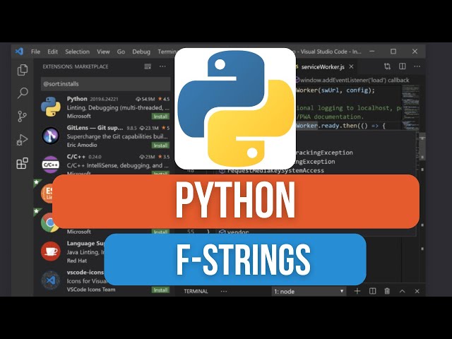The height and width of the screenshot is (339, 452).
Task: Open the Debug menu
Action: point(141,52)
